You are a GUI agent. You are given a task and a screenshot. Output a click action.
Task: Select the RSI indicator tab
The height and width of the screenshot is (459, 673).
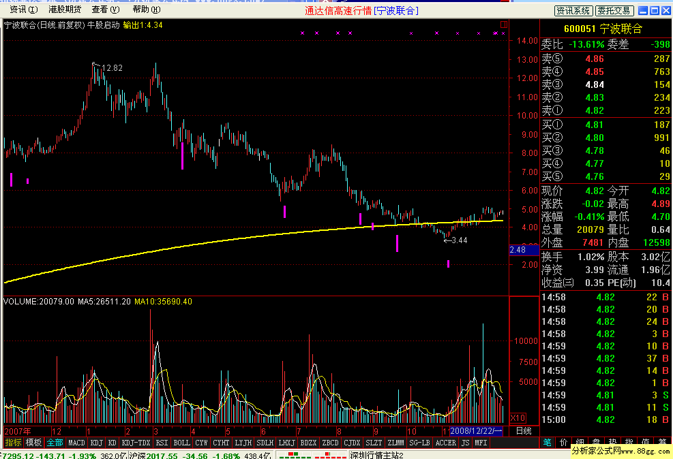(162, 443)
